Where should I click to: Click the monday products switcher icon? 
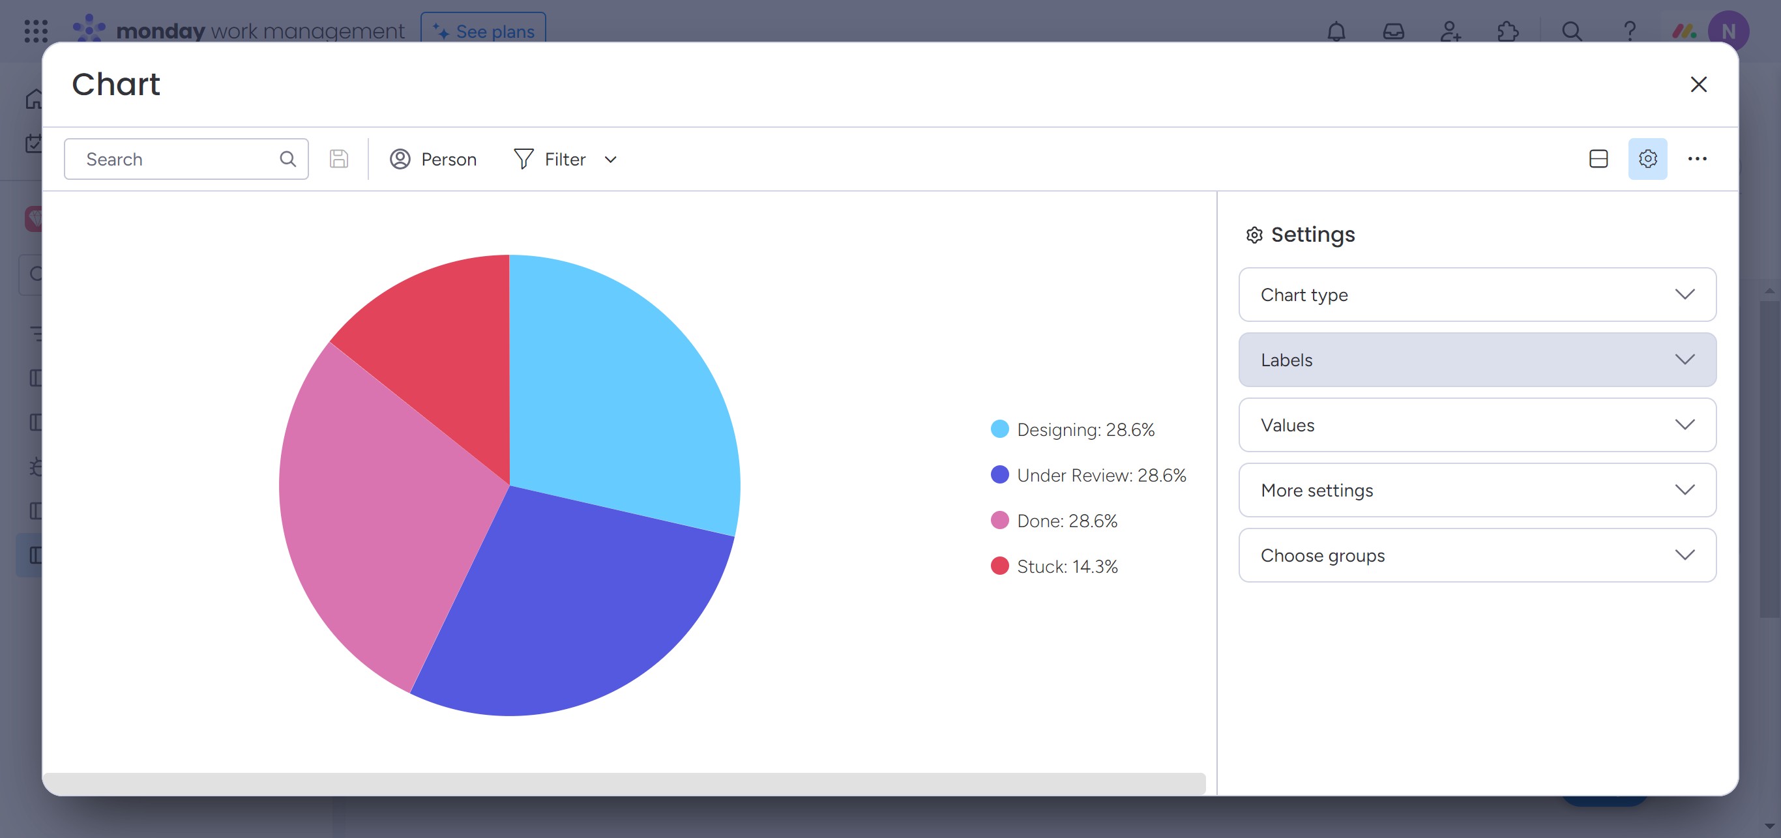click(x=1683, y=31)
